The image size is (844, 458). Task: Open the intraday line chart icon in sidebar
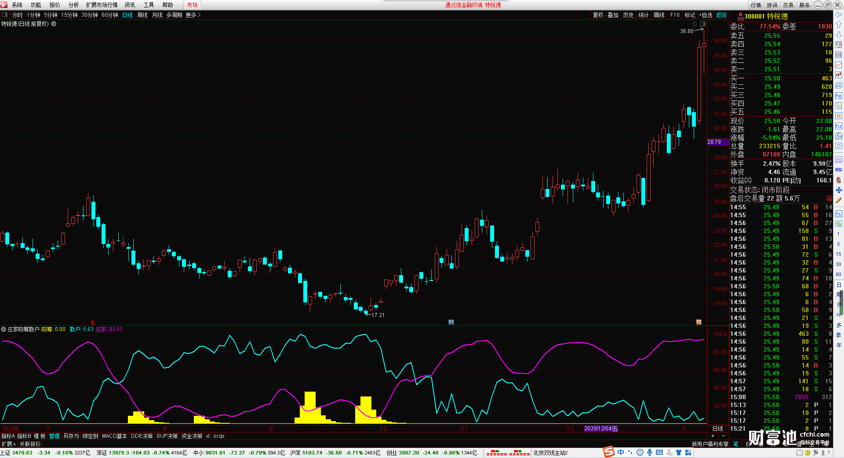pyautogui.click(x=838, y=65)
